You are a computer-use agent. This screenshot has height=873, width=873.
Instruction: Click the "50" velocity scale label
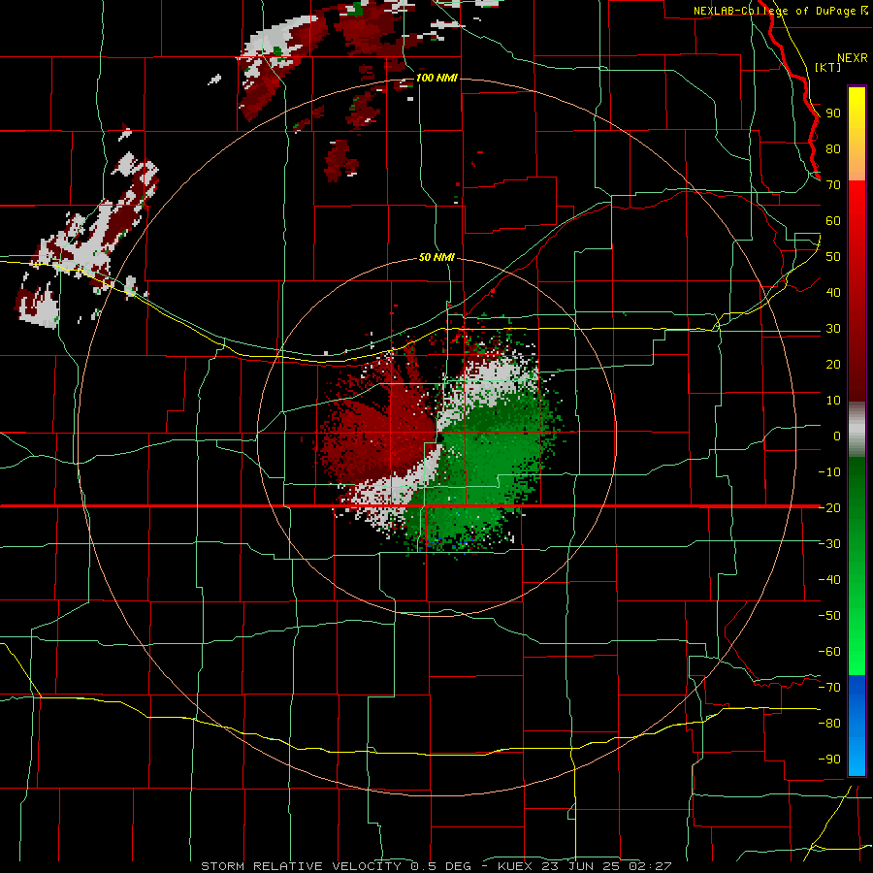click(833, 257)
